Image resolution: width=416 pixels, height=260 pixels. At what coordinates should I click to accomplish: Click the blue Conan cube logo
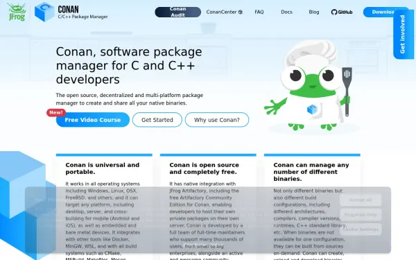click(x=44, y=12)
